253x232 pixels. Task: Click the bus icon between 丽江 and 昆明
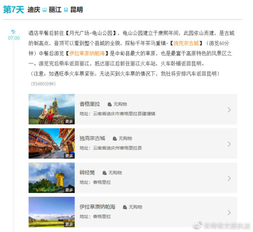66,10
